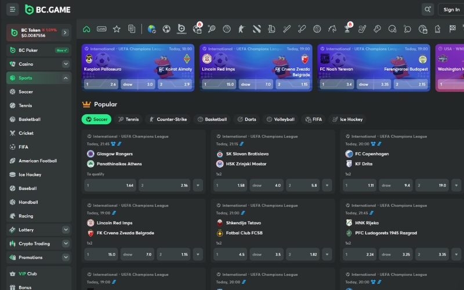Select the tennis racket icon in top bar
464x290 pixels.
212,29
